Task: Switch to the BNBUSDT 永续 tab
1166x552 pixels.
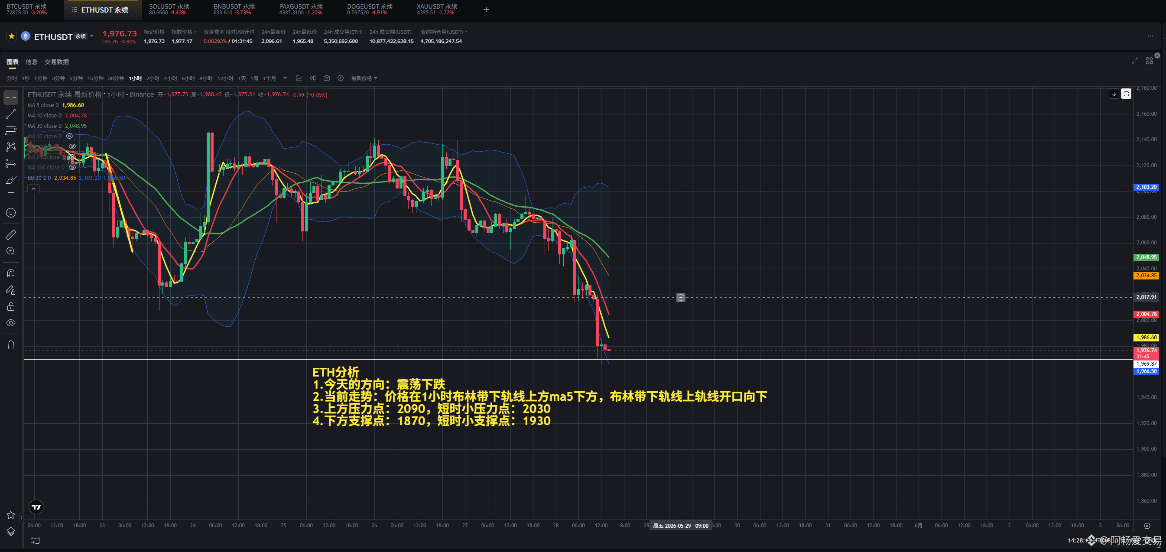Action: 234,10
